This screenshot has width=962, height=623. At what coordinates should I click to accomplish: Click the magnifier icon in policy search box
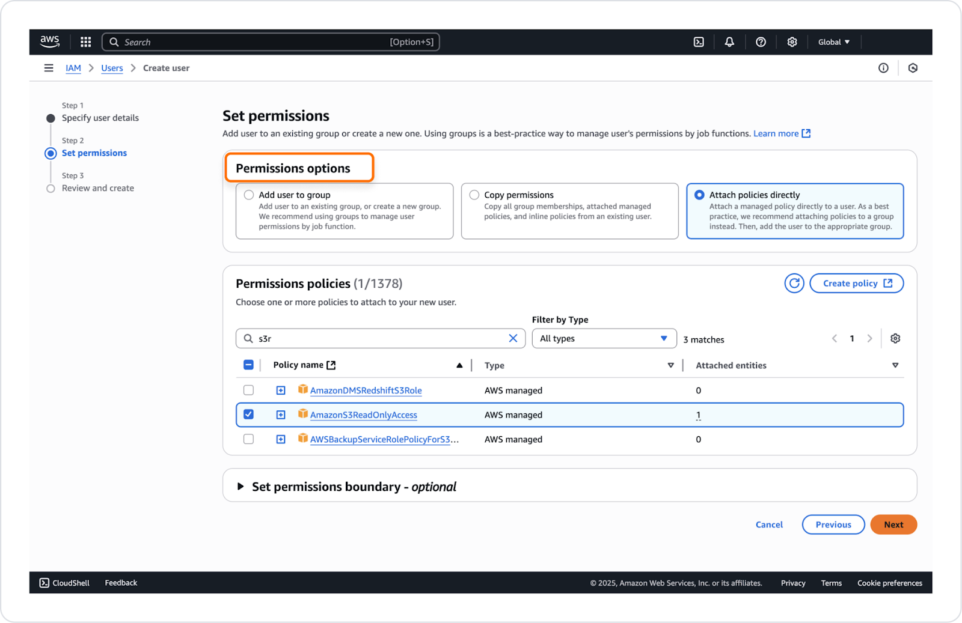[x=248, y=338]
